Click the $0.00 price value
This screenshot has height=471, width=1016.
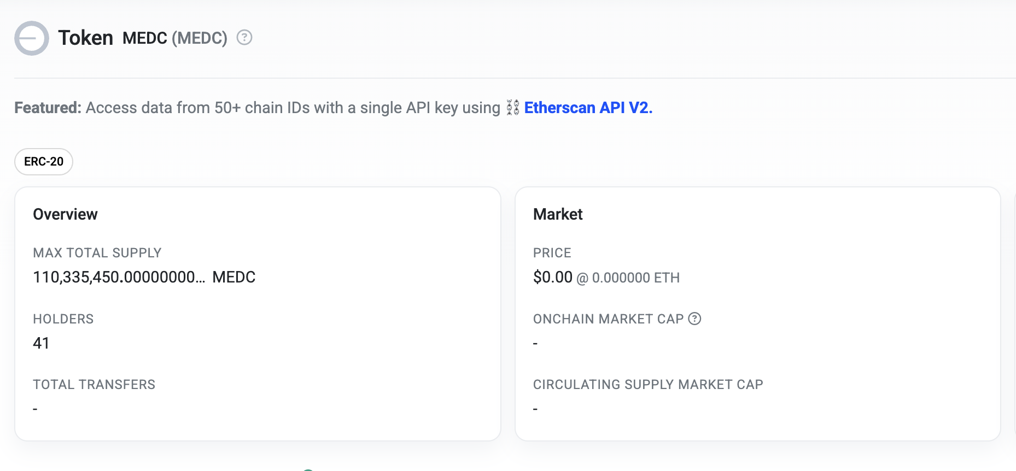(552, 277)
